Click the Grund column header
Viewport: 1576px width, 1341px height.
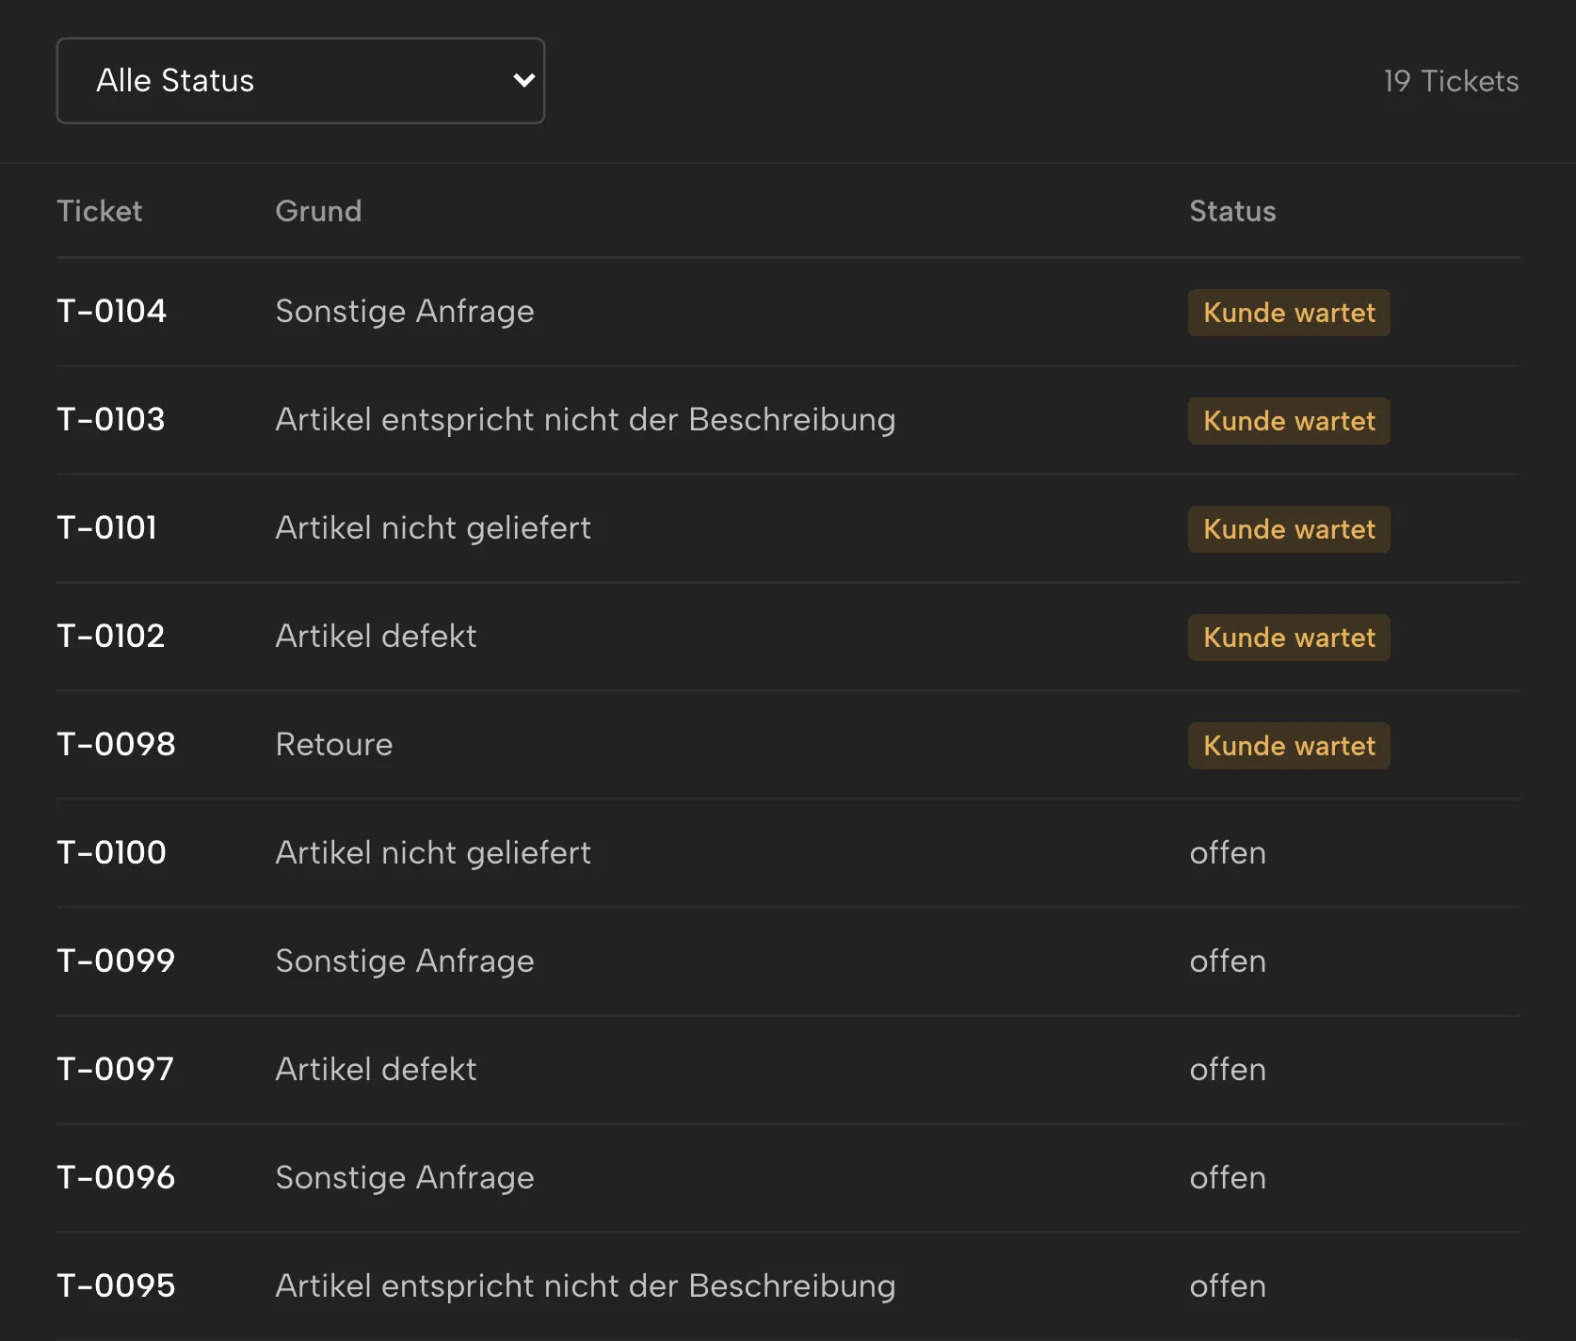point(318,211)
